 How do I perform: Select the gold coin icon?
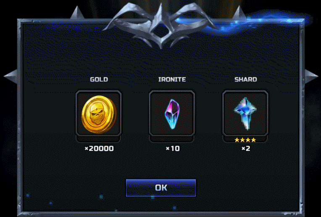[x=99, y=114]
